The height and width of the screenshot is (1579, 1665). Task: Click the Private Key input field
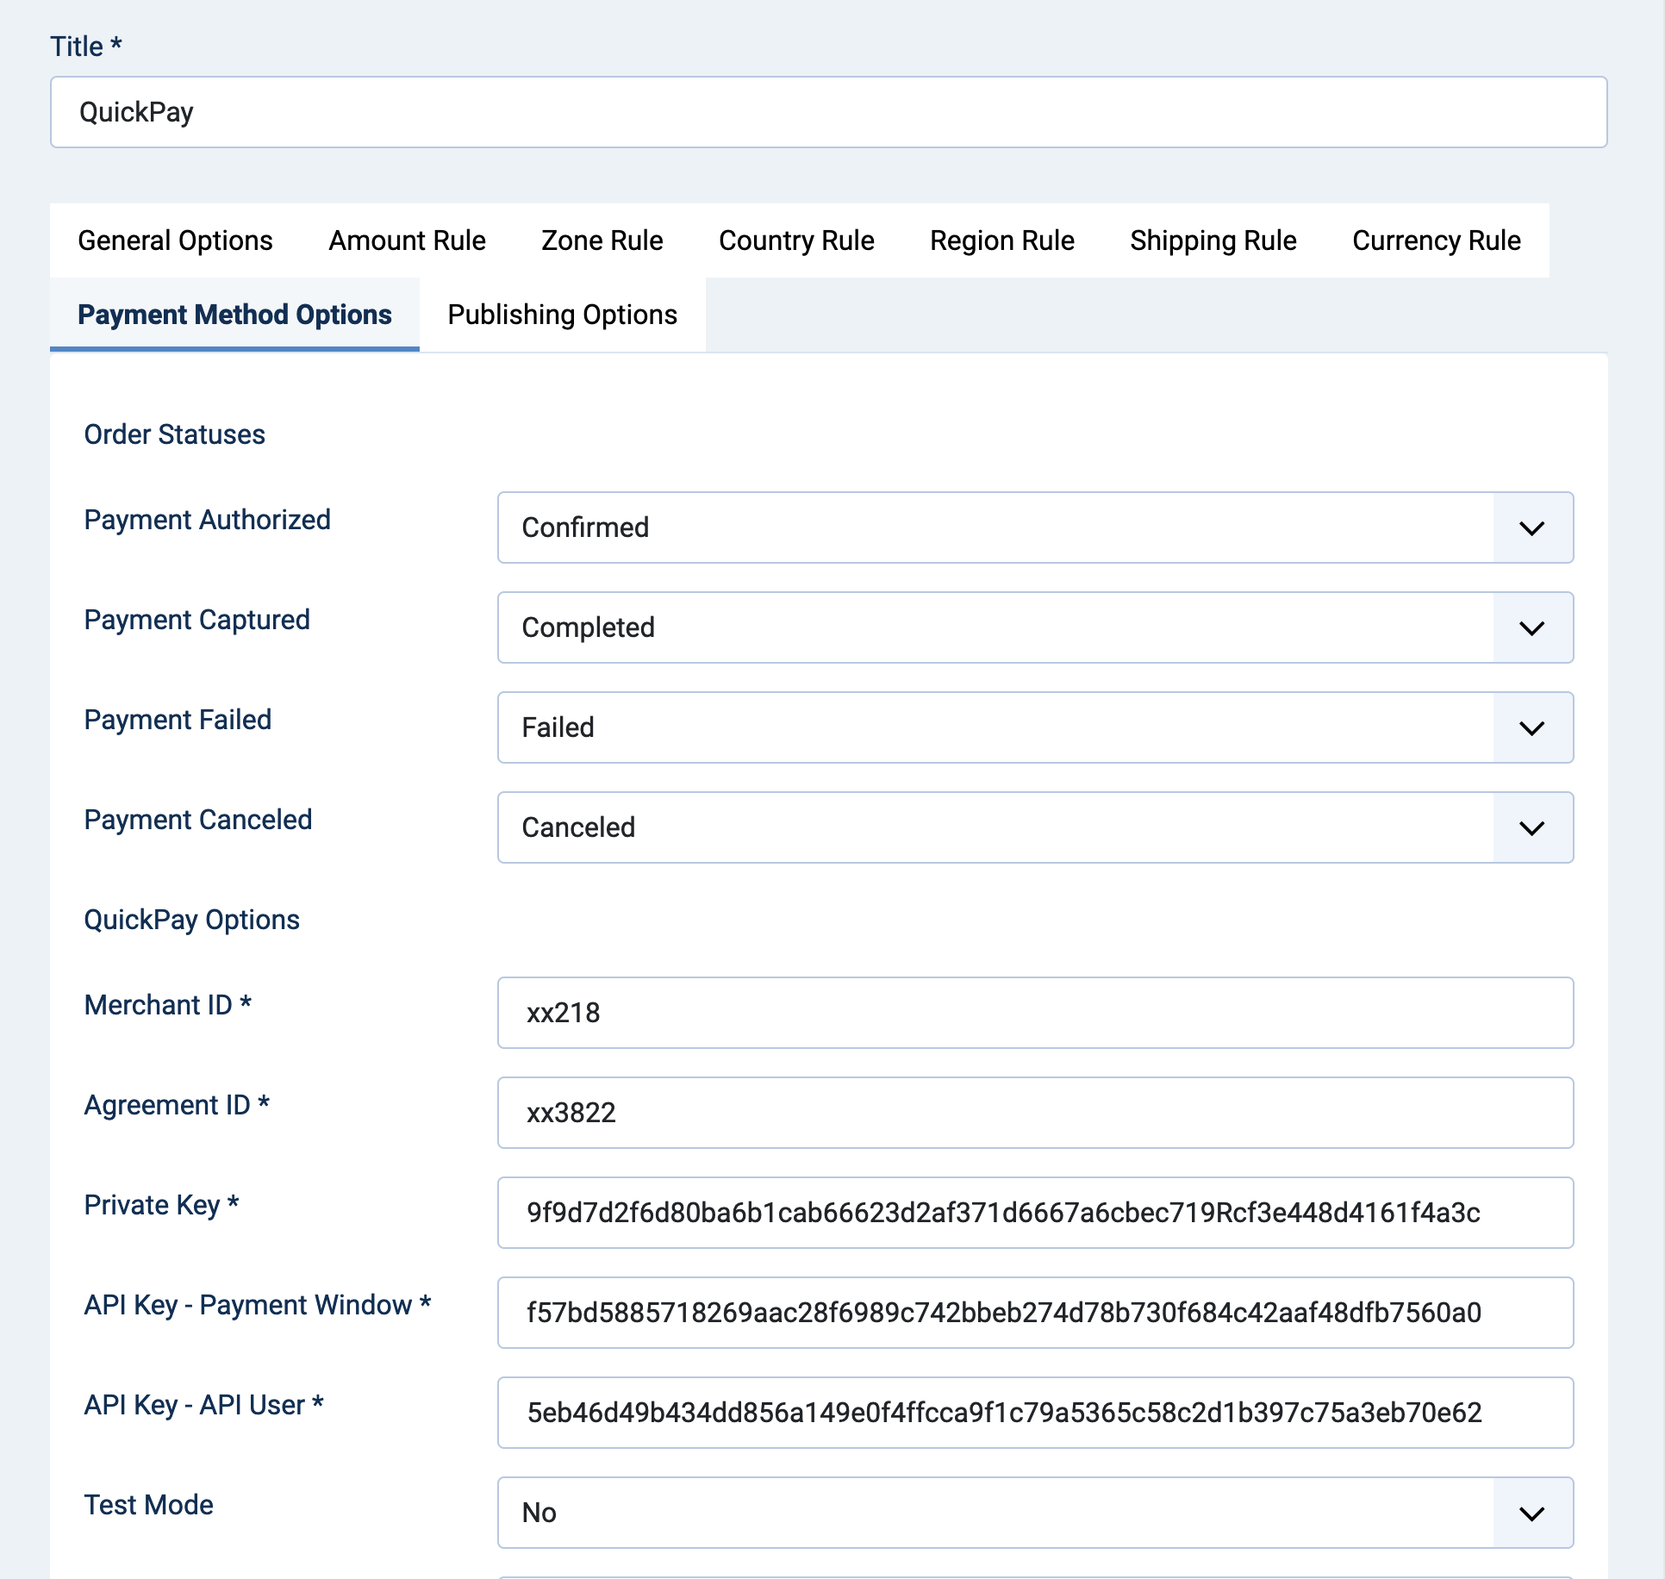click(1034, 1213)
